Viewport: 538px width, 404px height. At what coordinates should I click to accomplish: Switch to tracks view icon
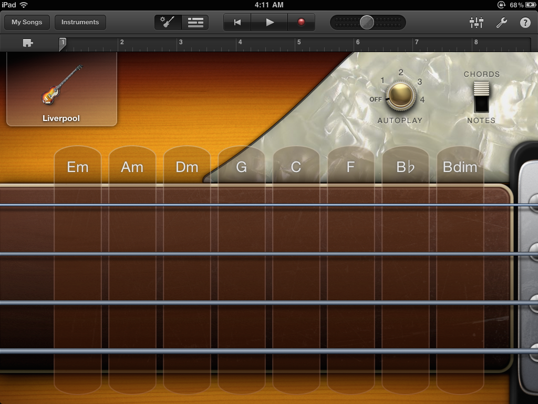[195, 22]
